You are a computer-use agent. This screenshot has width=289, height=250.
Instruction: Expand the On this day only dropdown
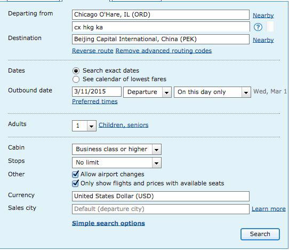tap(212, 92)
